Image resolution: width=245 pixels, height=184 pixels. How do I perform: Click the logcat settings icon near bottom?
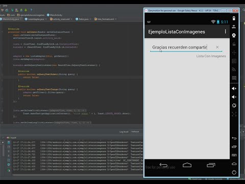tap(9, 165)
